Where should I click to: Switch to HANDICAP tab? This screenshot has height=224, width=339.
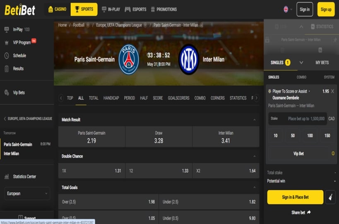click(111, 98)
